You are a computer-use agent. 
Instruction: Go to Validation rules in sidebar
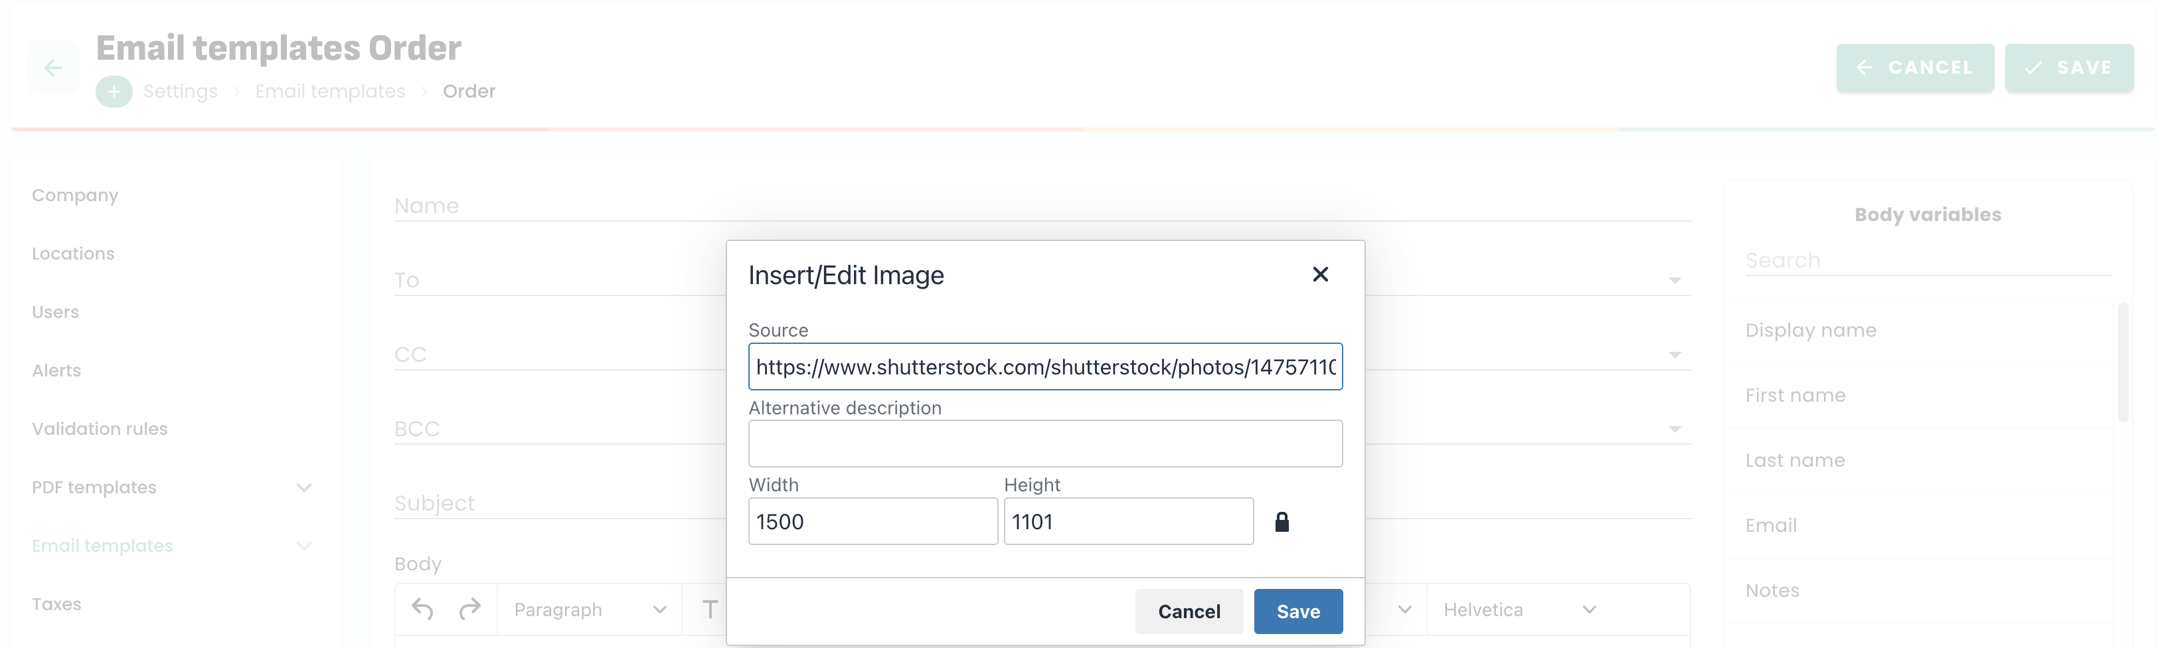100,429
